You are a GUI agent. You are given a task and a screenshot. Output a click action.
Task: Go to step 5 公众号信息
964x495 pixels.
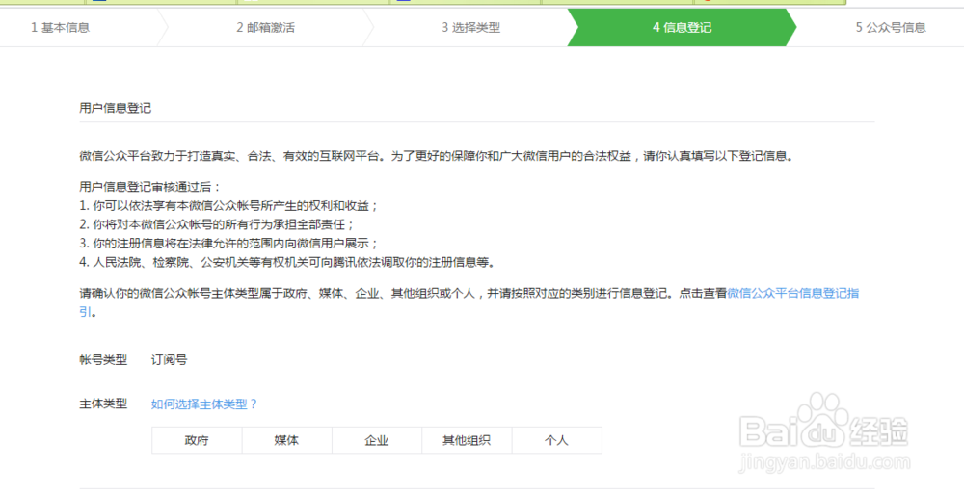tap(890, 28)
